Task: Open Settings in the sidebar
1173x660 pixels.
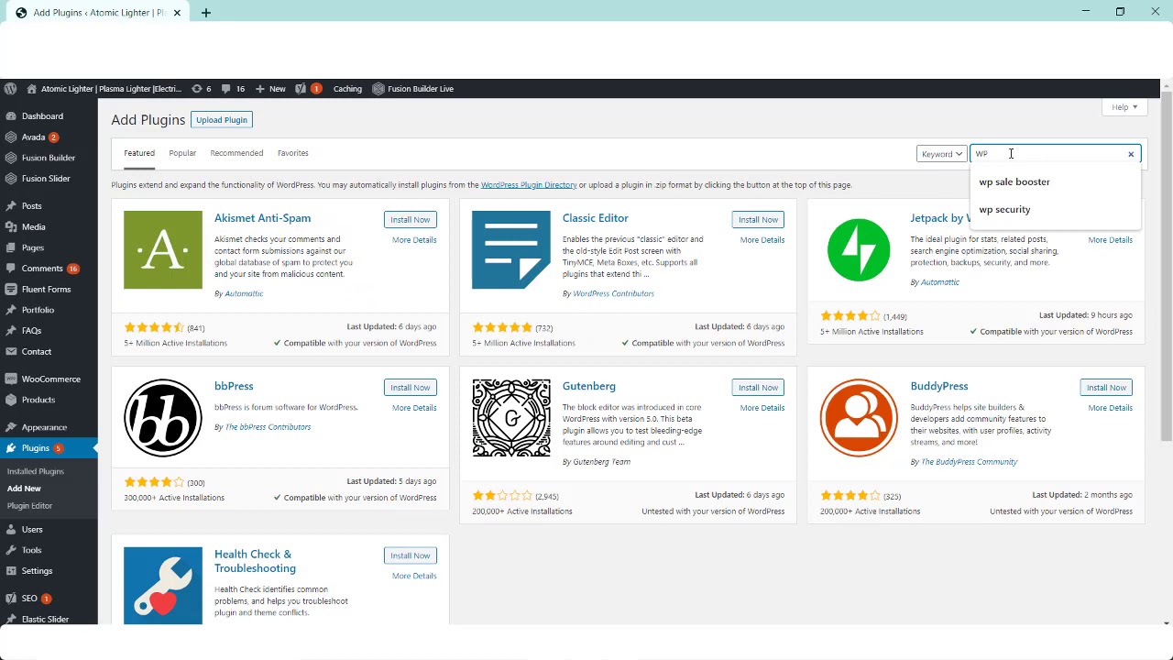Action: (x=37, y=571)
